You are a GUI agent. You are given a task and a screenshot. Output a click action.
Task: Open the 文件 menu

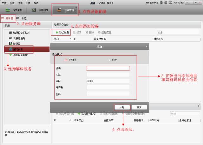point(4,3)
